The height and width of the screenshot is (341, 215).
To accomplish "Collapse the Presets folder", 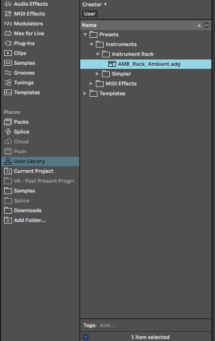I will point(85,35).
